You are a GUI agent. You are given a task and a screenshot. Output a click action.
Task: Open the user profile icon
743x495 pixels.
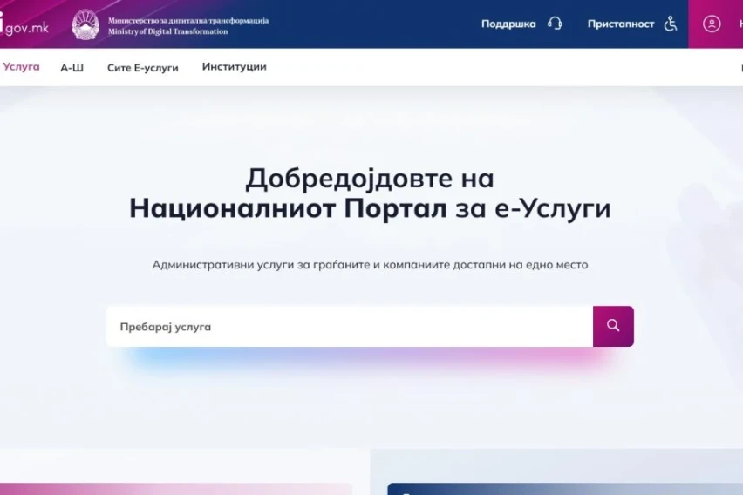pyautogui.click(x=712, y=24)
